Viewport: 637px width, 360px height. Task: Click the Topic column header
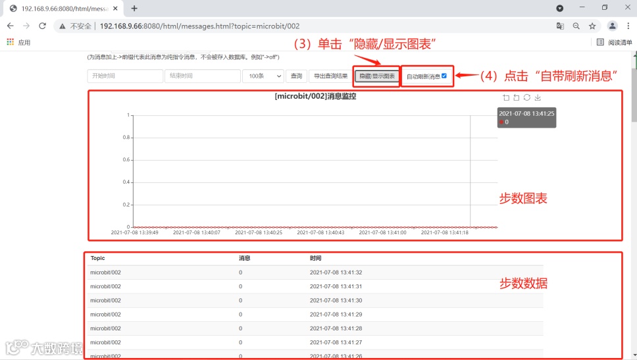(97, 258)
